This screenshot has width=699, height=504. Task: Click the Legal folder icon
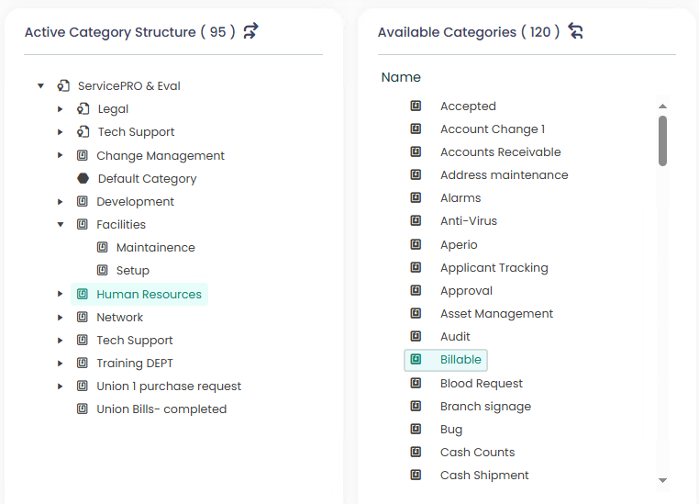coord(83,109)
